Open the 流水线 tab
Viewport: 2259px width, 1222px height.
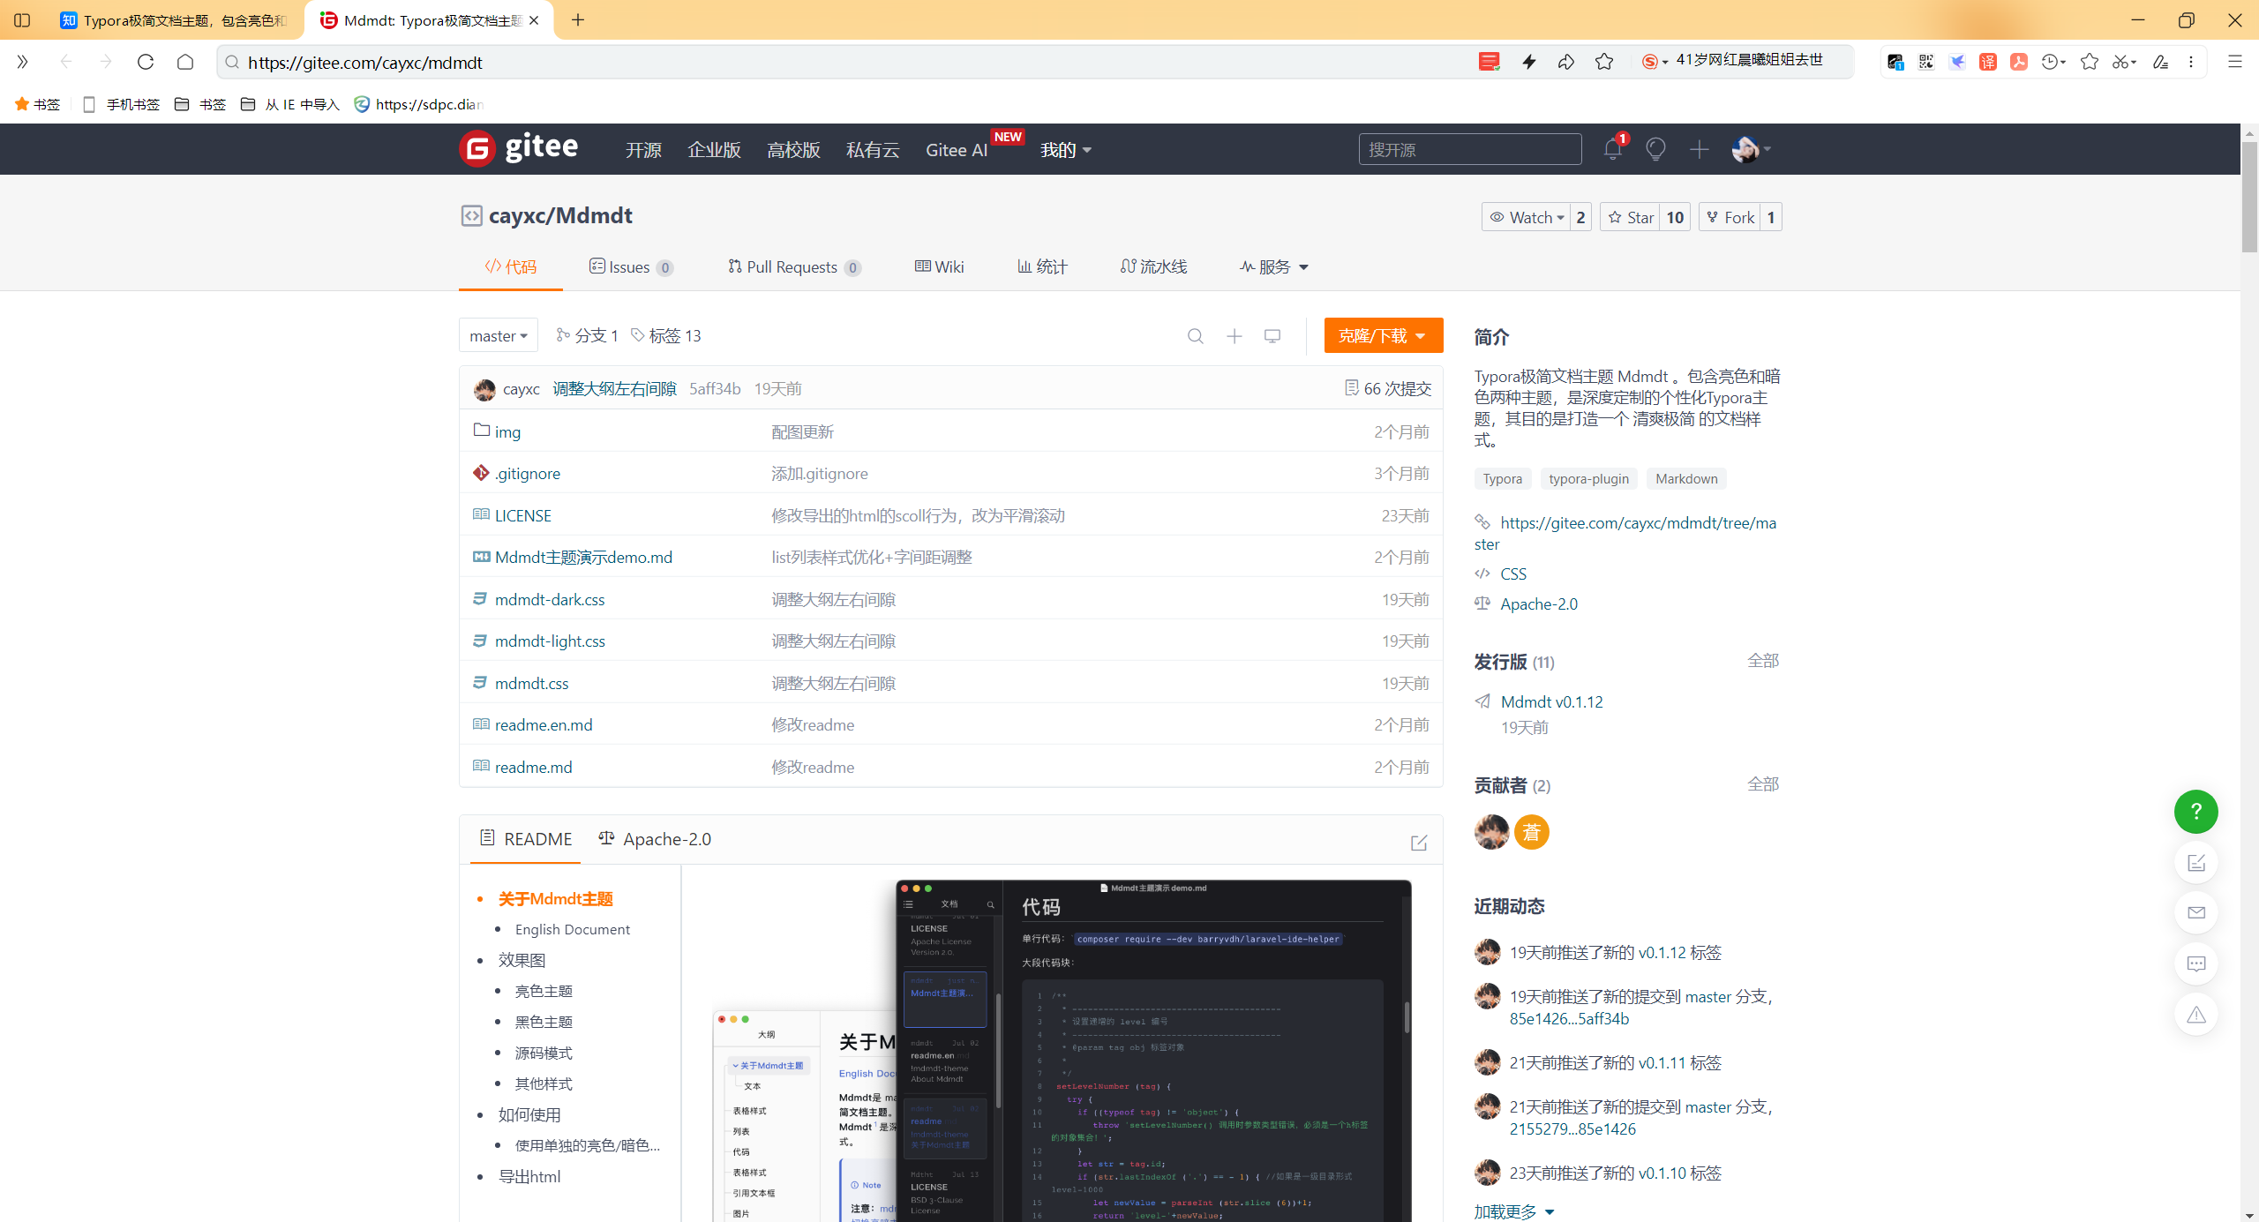point(1153,266)
